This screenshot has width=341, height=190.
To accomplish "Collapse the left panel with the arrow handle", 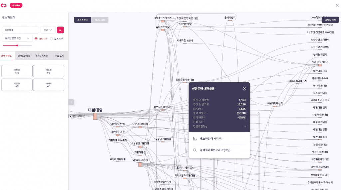I will tap(71, 102).
